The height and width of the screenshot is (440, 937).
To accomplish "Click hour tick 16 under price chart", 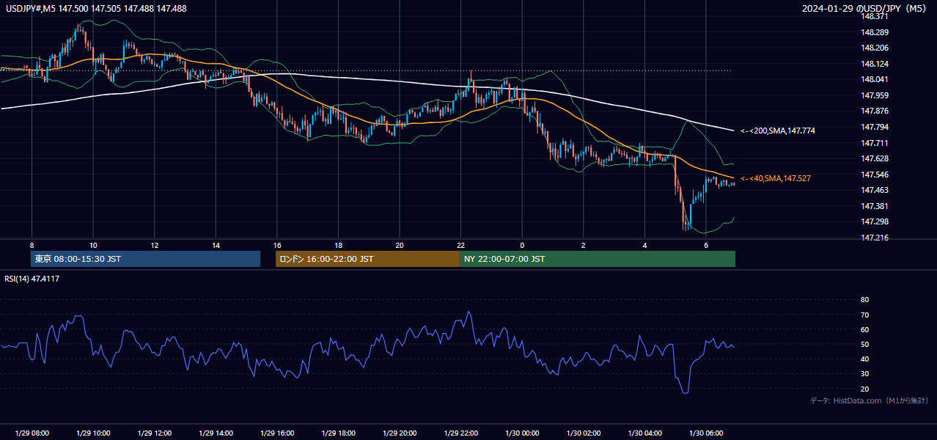I will point(276,245).
